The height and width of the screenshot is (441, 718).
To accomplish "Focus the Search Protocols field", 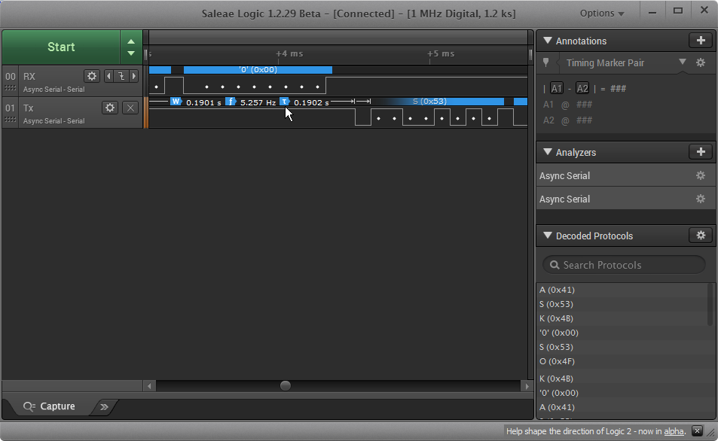I will point(624,265).
